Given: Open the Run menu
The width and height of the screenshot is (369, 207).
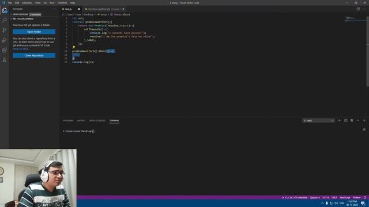Looking at the screenshot, I should click(x=52, y=3).
